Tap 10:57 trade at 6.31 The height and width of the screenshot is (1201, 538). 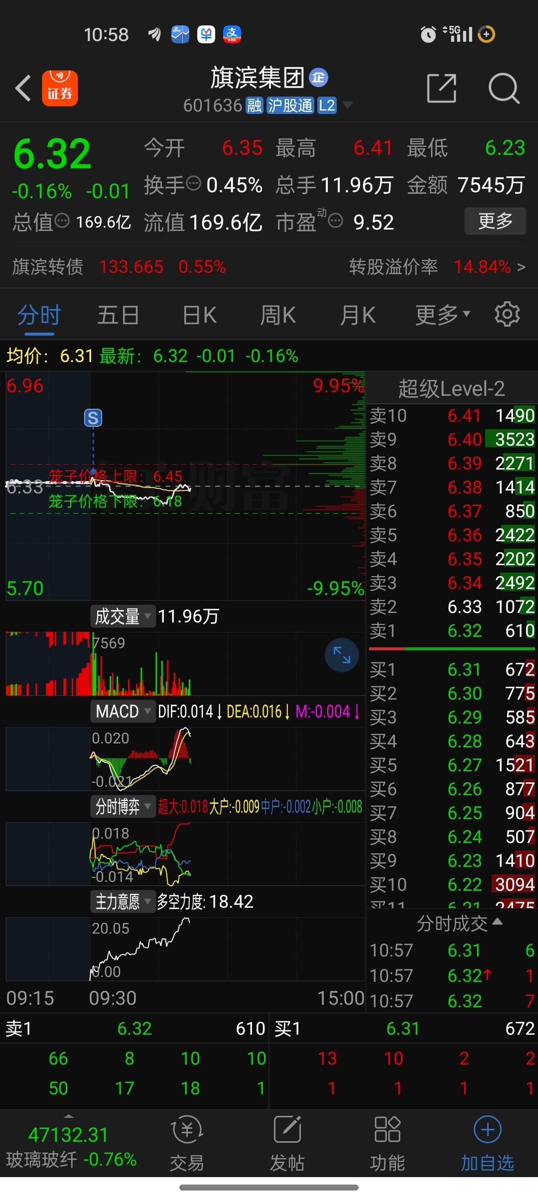(452, 950)
